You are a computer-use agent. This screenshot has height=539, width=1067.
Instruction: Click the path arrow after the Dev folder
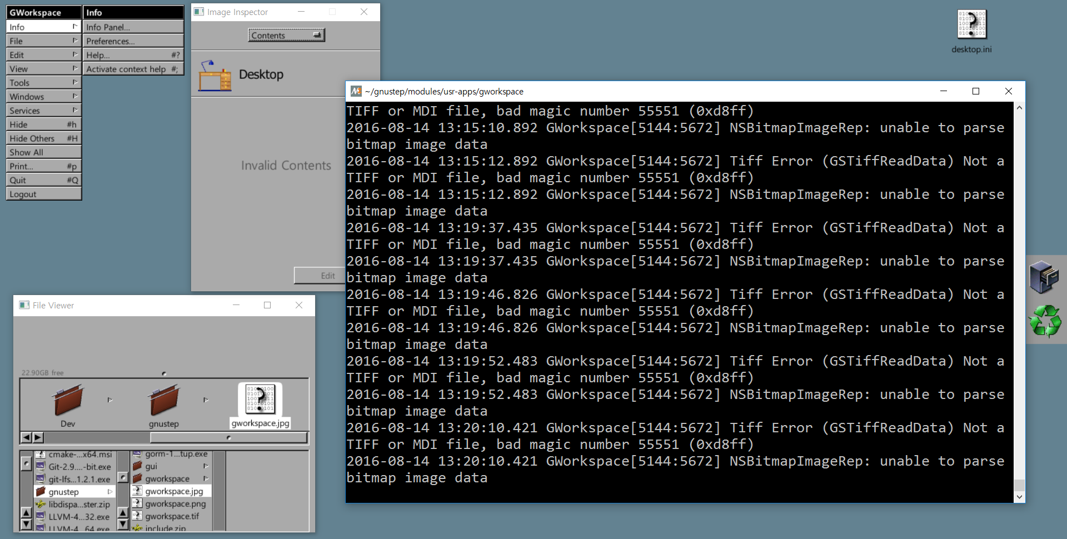pyautogui.click(x=110, y=400)
